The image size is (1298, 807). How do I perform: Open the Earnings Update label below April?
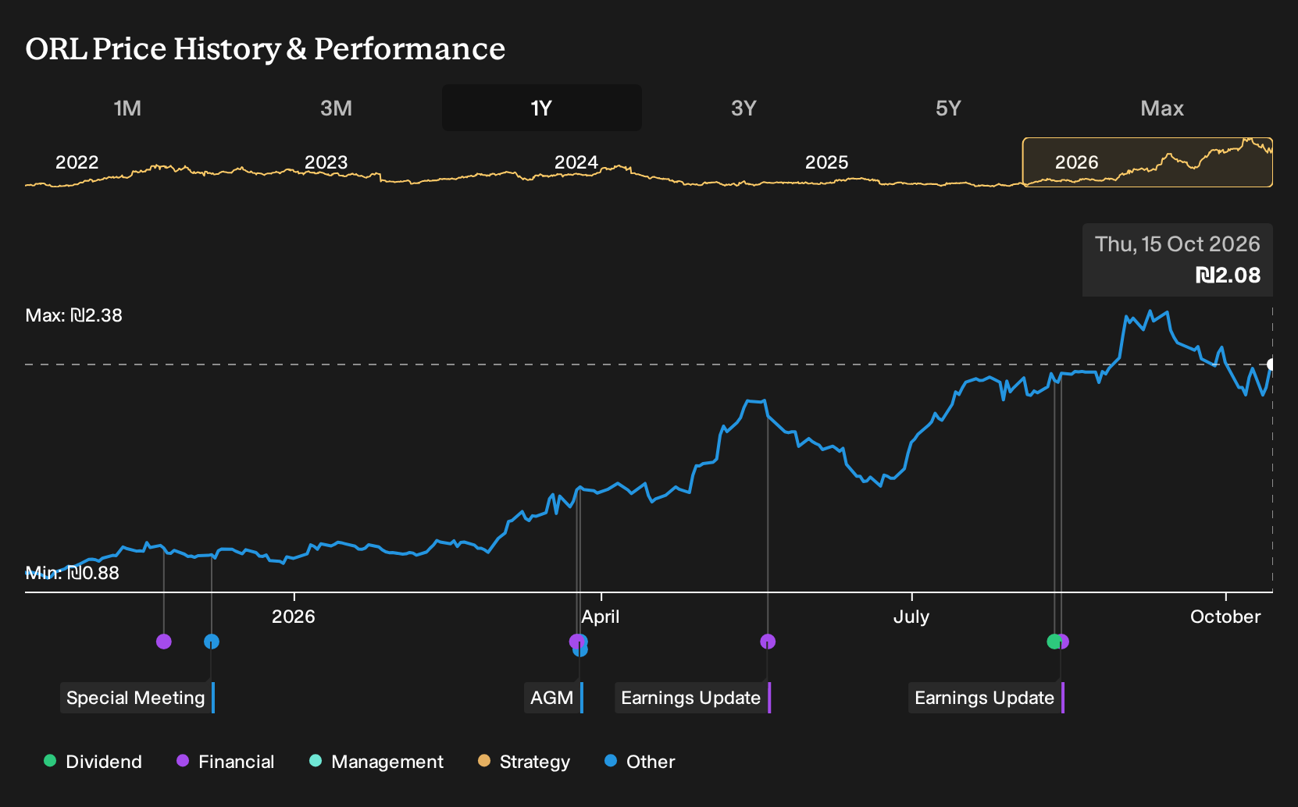pyautogui.click(x=693, y=698)
